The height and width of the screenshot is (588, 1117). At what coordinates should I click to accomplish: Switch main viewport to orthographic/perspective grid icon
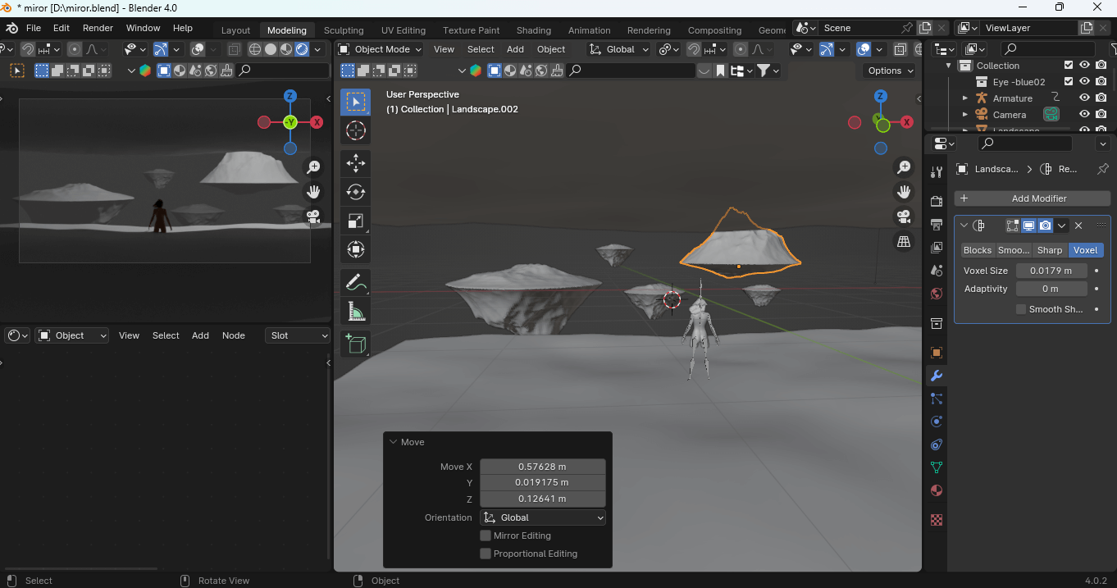pyautogui.click(x=904, y=241)
